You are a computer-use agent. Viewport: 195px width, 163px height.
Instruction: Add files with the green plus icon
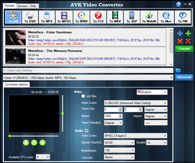(188, 33)
